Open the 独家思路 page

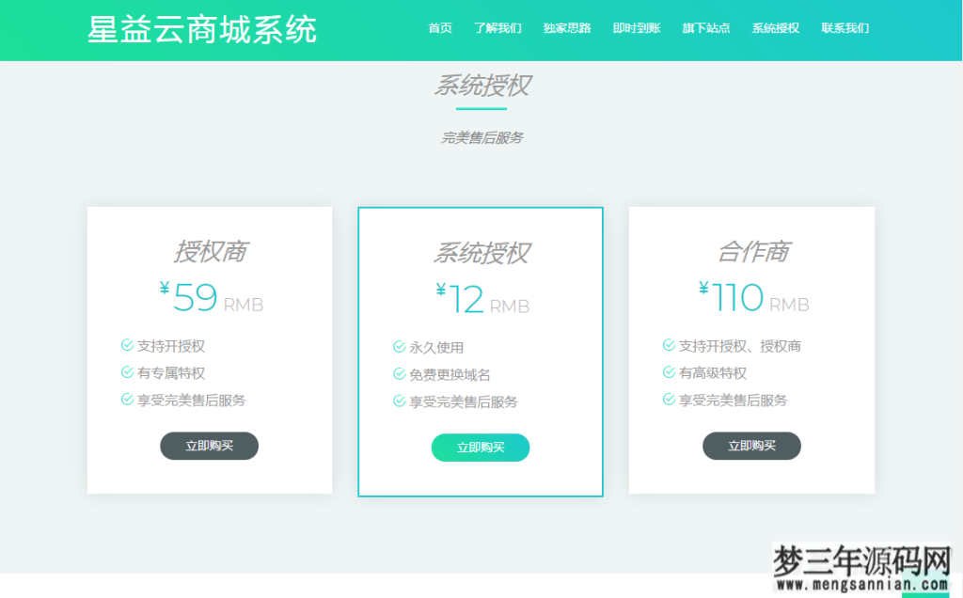point(566,28)
